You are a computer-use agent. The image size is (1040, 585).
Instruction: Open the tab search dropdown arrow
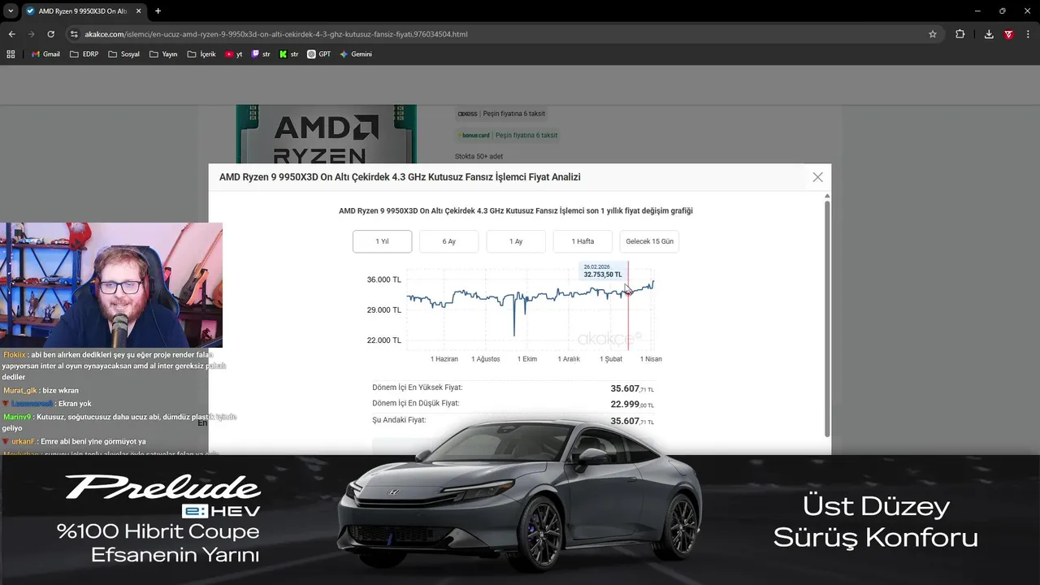[x=11, y=11]
